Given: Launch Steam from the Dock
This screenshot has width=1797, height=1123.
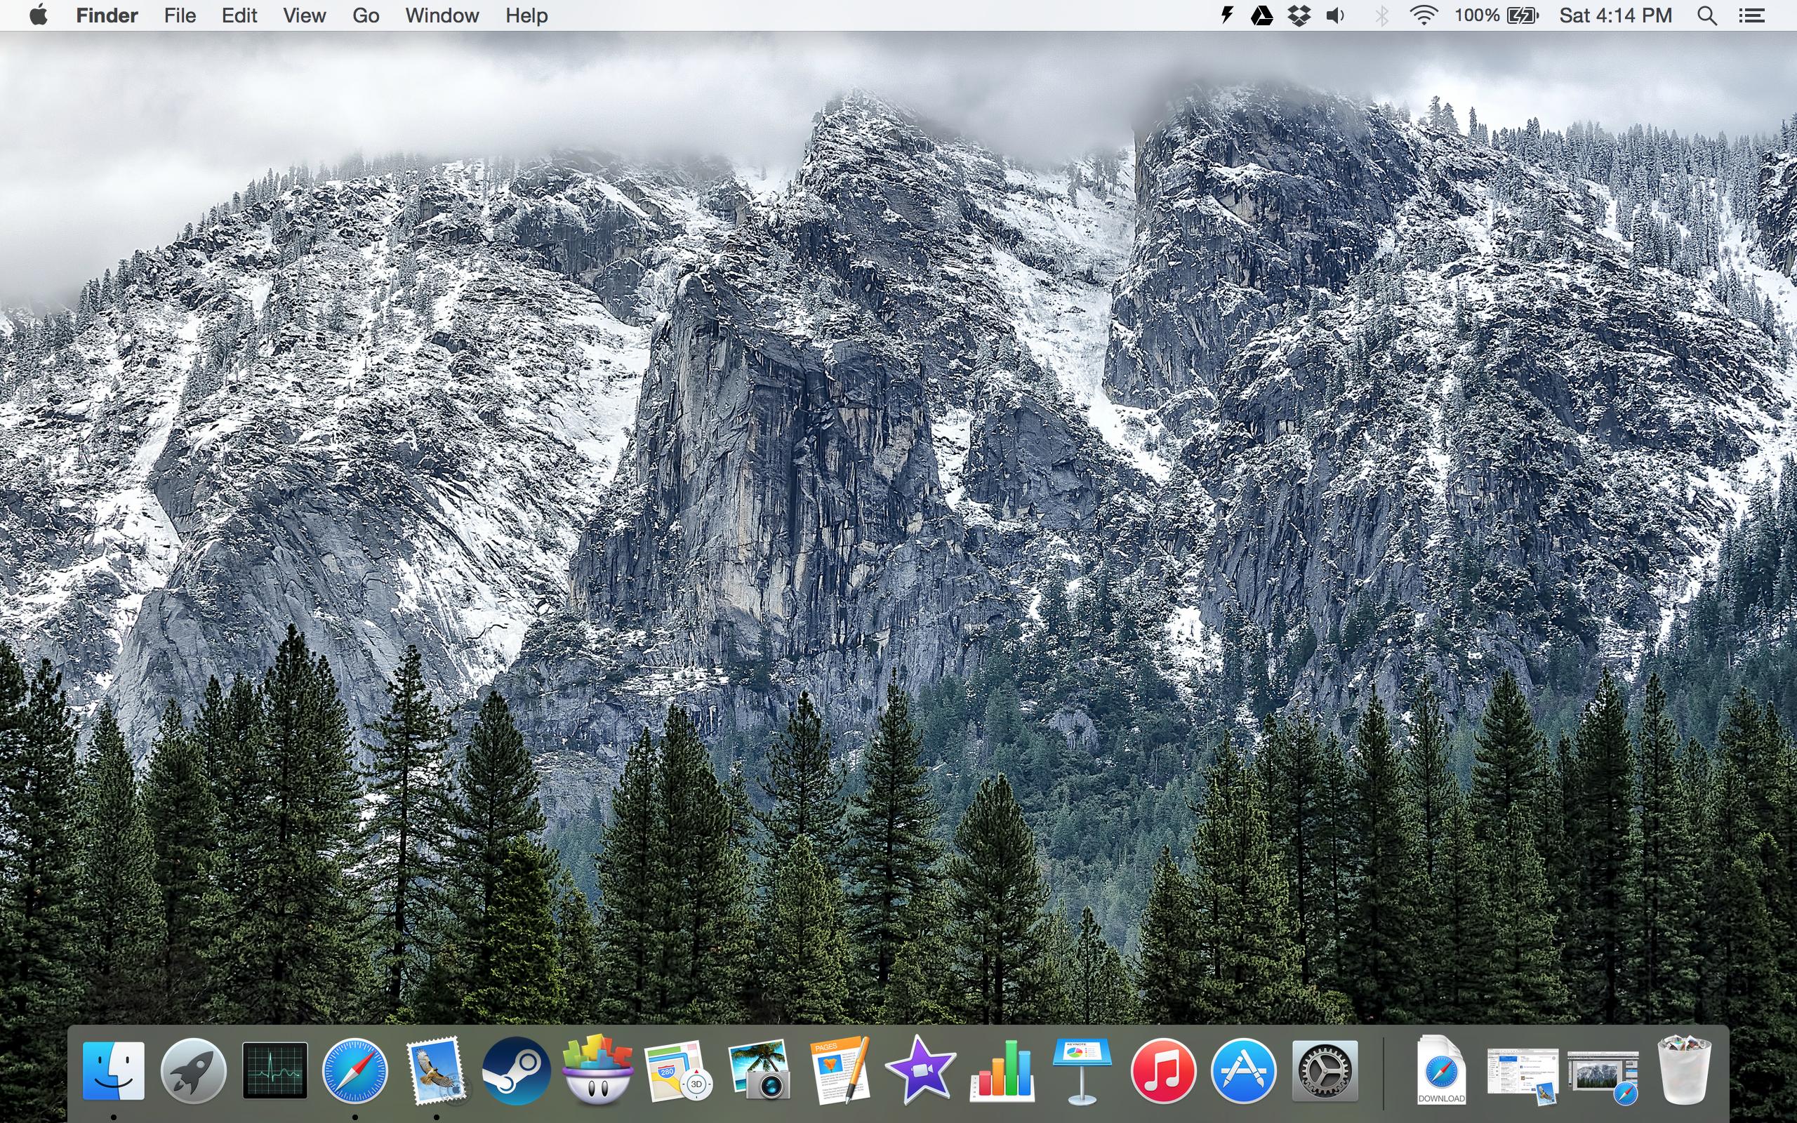Looking at the screenshot, I should click(x=516, y=1070).
